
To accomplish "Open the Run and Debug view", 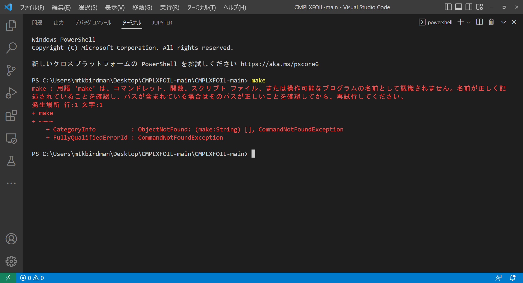I will tap(11, 93).
